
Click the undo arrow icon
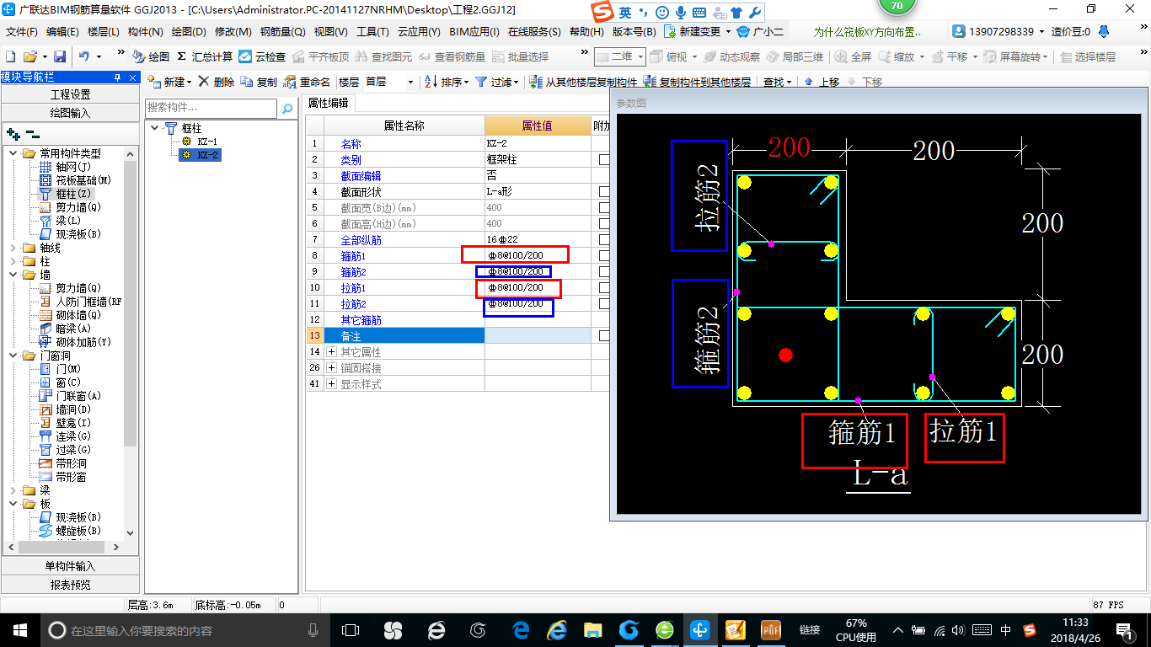pyautogui.click(x=84, y=56)
